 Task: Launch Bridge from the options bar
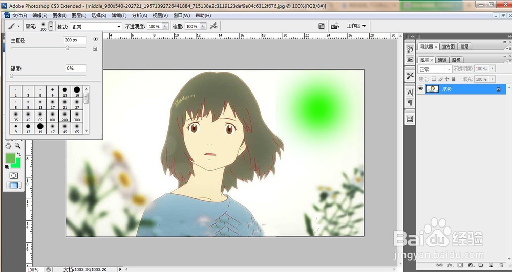pos(335,26)
